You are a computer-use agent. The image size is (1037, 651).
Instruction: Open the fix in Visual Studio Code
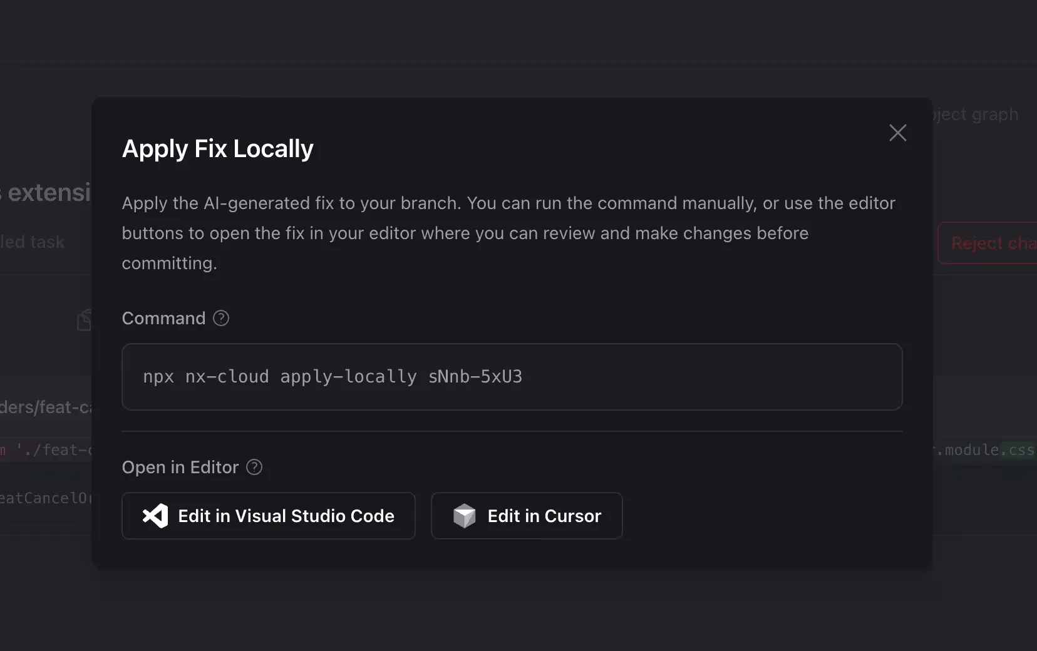point(268,516)
